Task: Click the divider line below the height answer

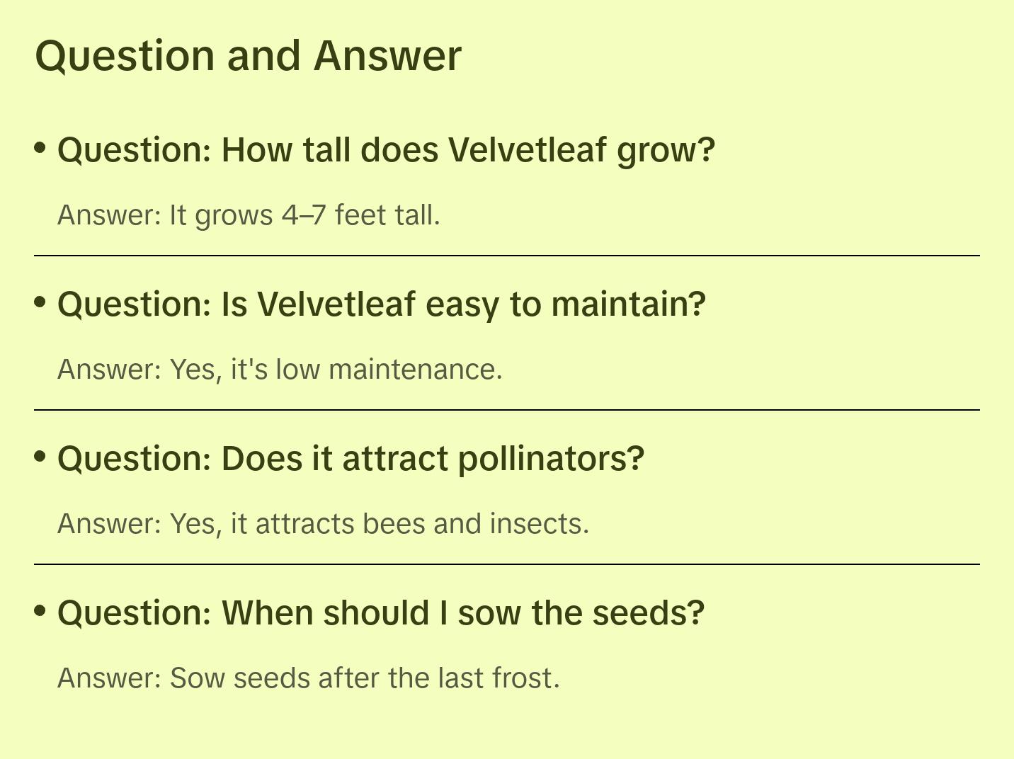Action: (507, 256)
